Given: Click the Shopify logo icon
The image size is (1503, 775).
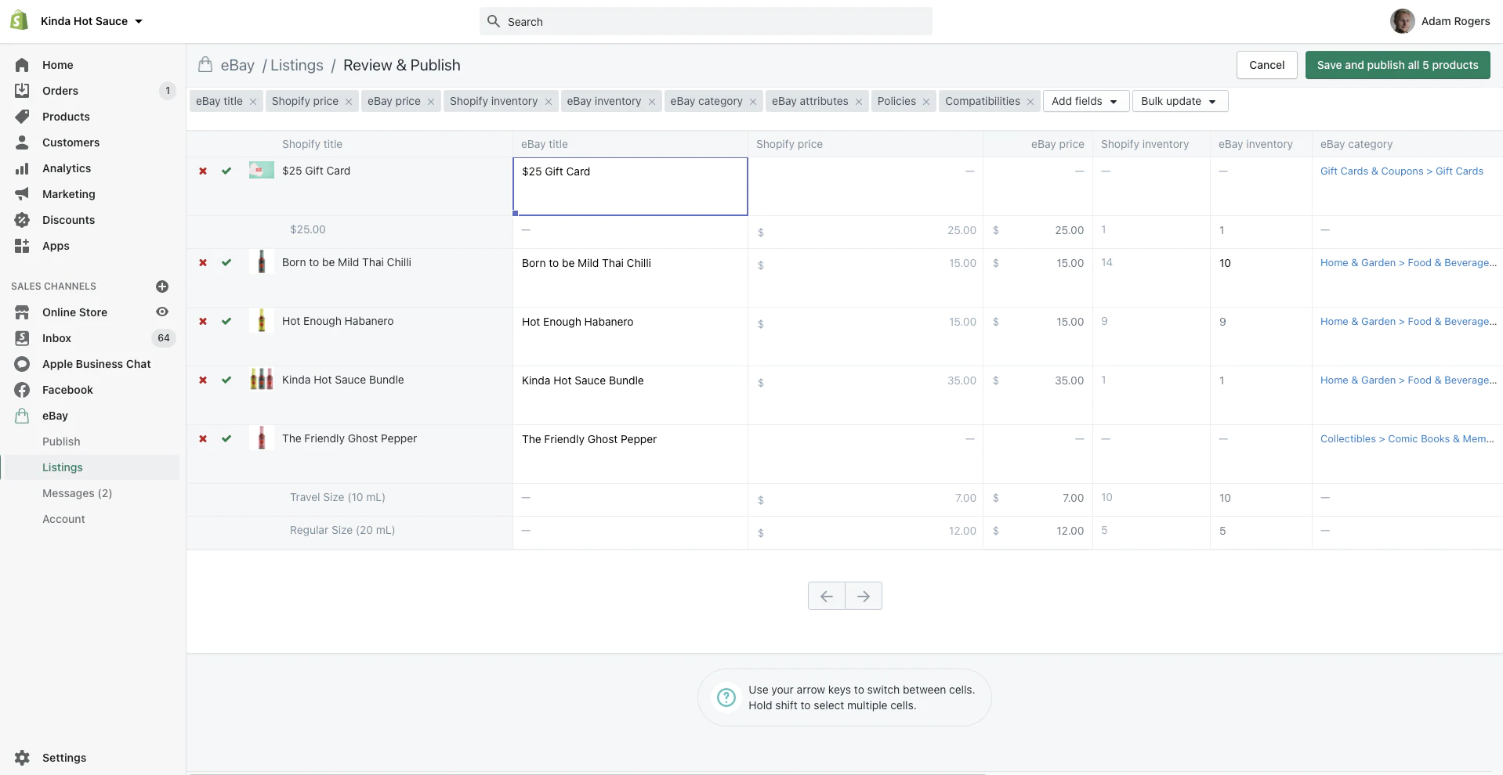Looking at the screenshot, I should 20,21.
